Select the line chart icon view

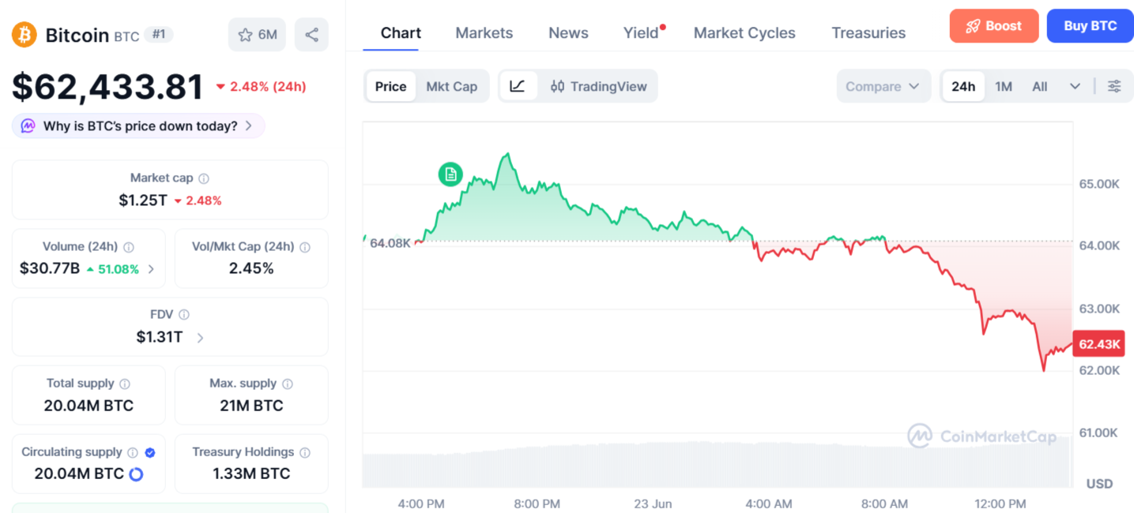click(518, 86)
